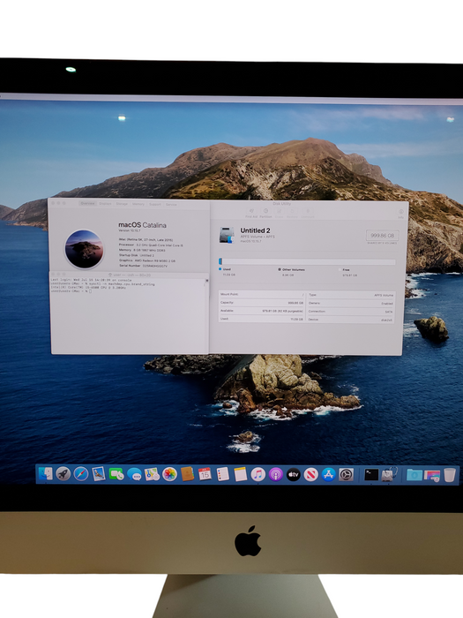Open Calendar icon in the Dock
The height and width of the screenshot is (618, 463).
(205, 474)
